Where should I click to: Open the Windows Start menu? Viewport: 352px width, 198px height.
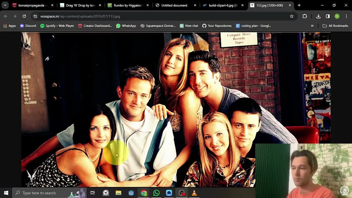(x=6, y=193)
